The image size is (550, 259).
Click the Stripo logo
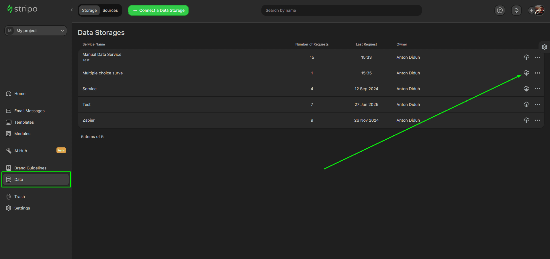click(22, 9)
